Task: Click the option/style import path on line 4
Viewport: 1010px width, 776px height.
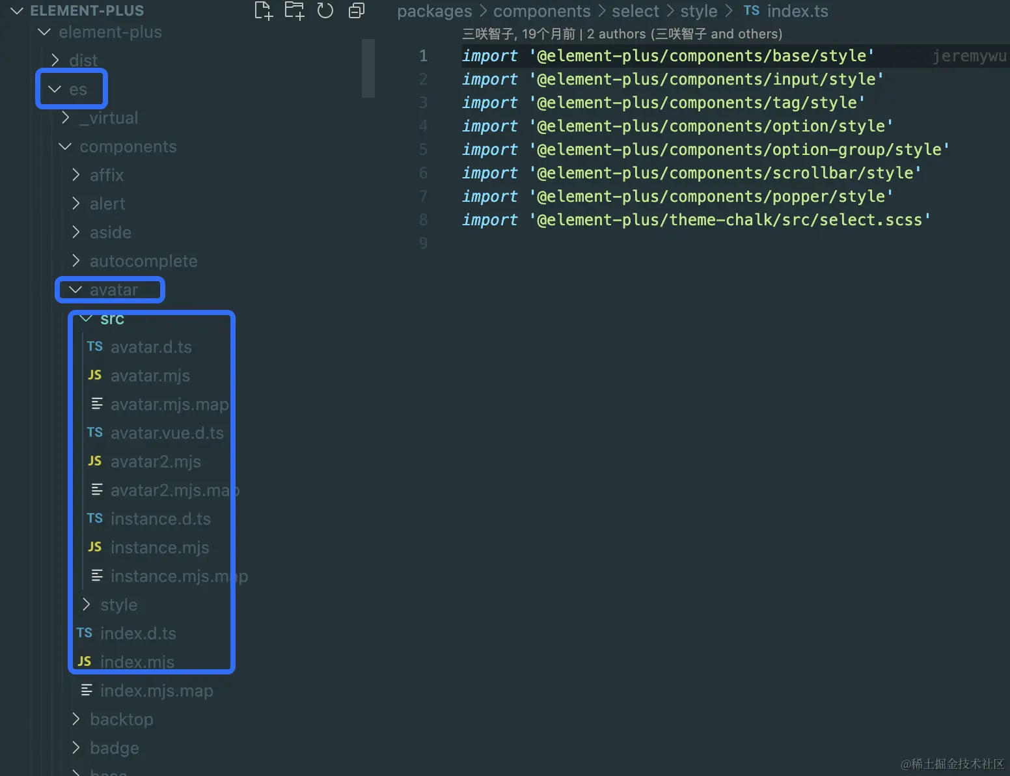Action: click(711, 126)
